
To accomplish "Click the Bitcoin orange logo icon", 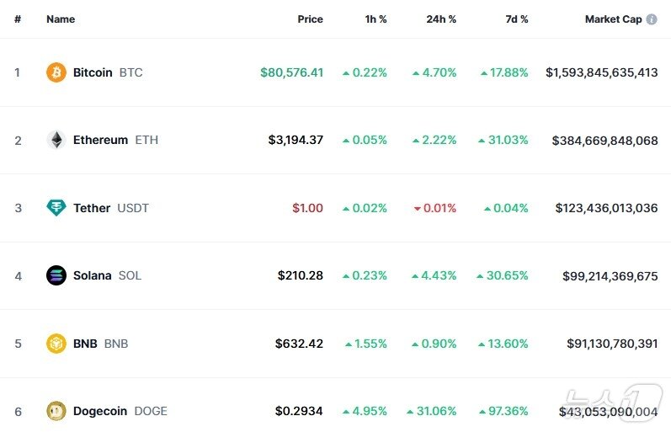I will coord(56,72).
